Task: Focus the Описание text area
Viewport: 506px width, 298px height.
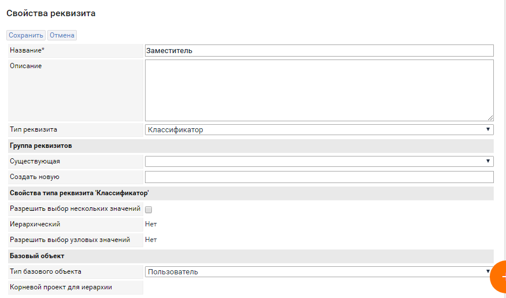Action: pyautogui.click(x=319, y=90)
